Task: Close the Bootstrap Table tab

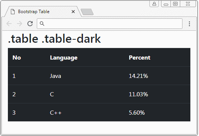Action: [x=73, y=12]
